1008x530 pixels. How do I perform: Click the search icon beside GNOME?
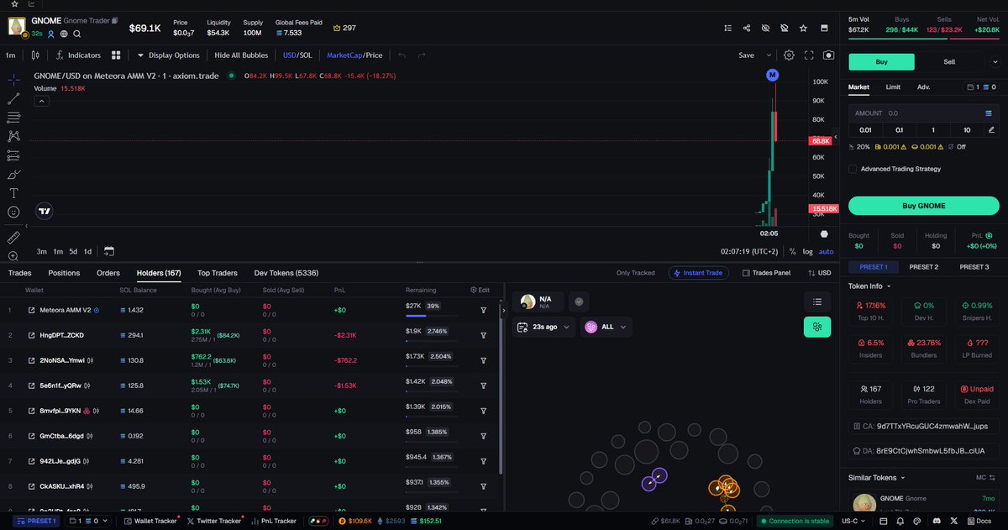(76, 34)
